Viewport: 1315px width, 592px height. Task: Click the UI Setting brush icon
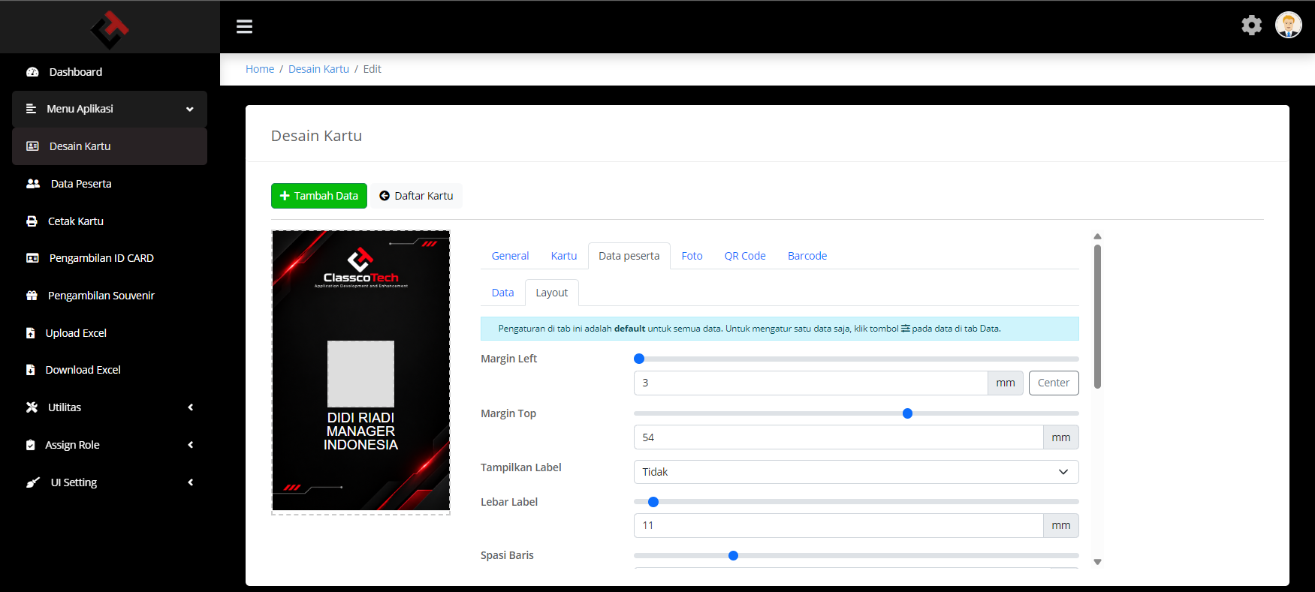tap(33, 482)
